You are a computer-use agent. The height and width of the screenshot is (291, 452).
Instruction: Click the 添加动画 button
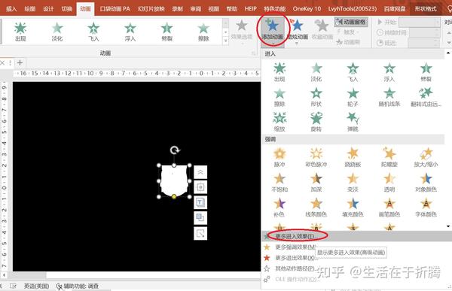pyautogui.click(x=272, y=30)
